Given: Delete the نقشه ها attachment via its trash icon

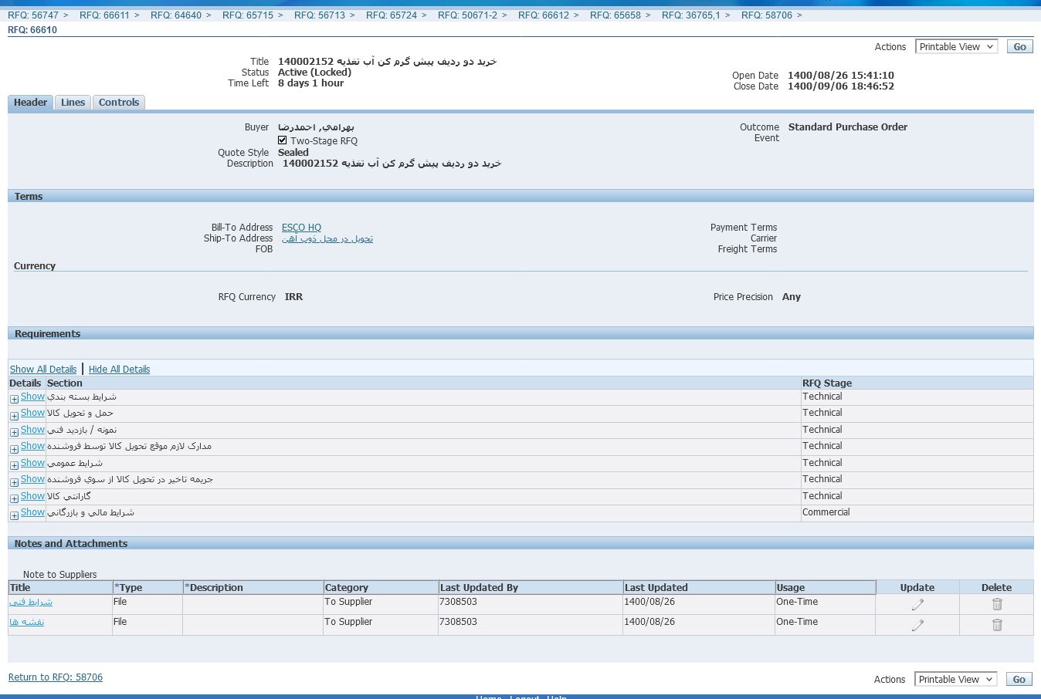Looking at the screenshot, I should tap(997, 625).
